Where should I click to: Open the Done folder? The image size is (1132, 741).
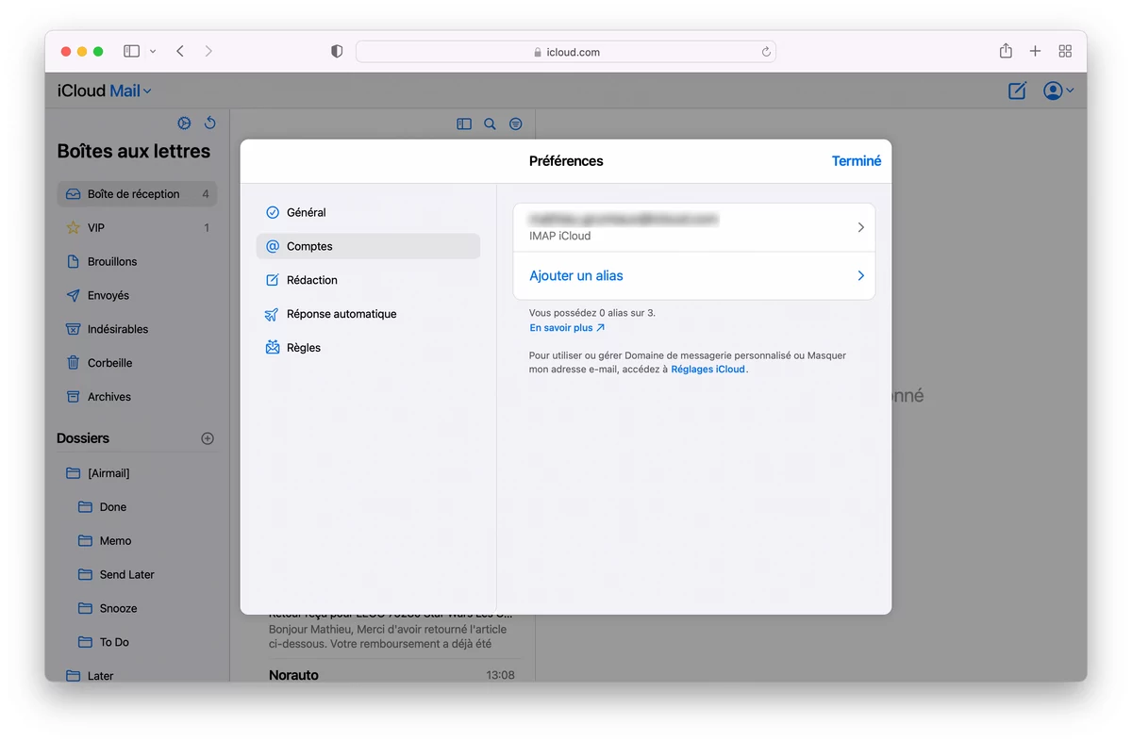pos(137,507)
